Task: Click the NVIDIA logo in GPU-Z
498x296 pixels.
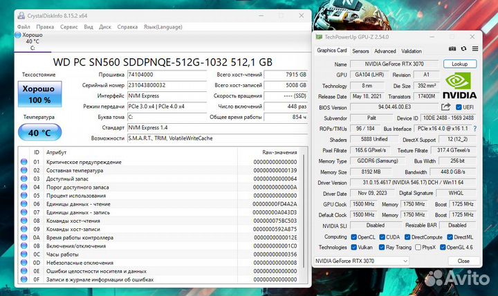Action: (x=459, y=86)
